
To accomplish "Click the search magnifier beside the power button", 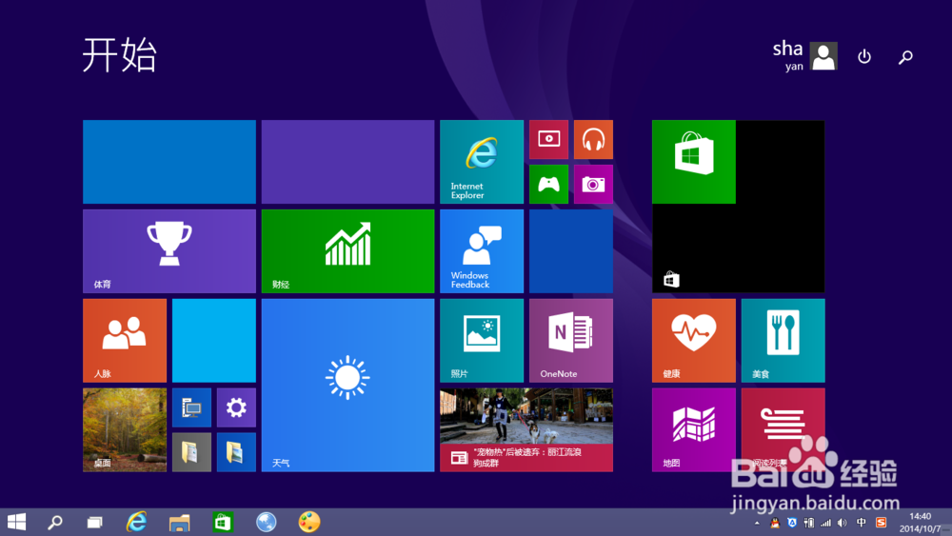I will click(x=905, y=57).
